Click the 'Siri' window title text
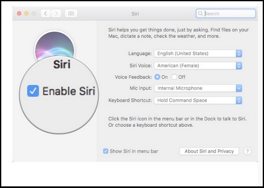The width and height of the screenshot is (264, 188). pyautogui.click(x=135, y=14)
